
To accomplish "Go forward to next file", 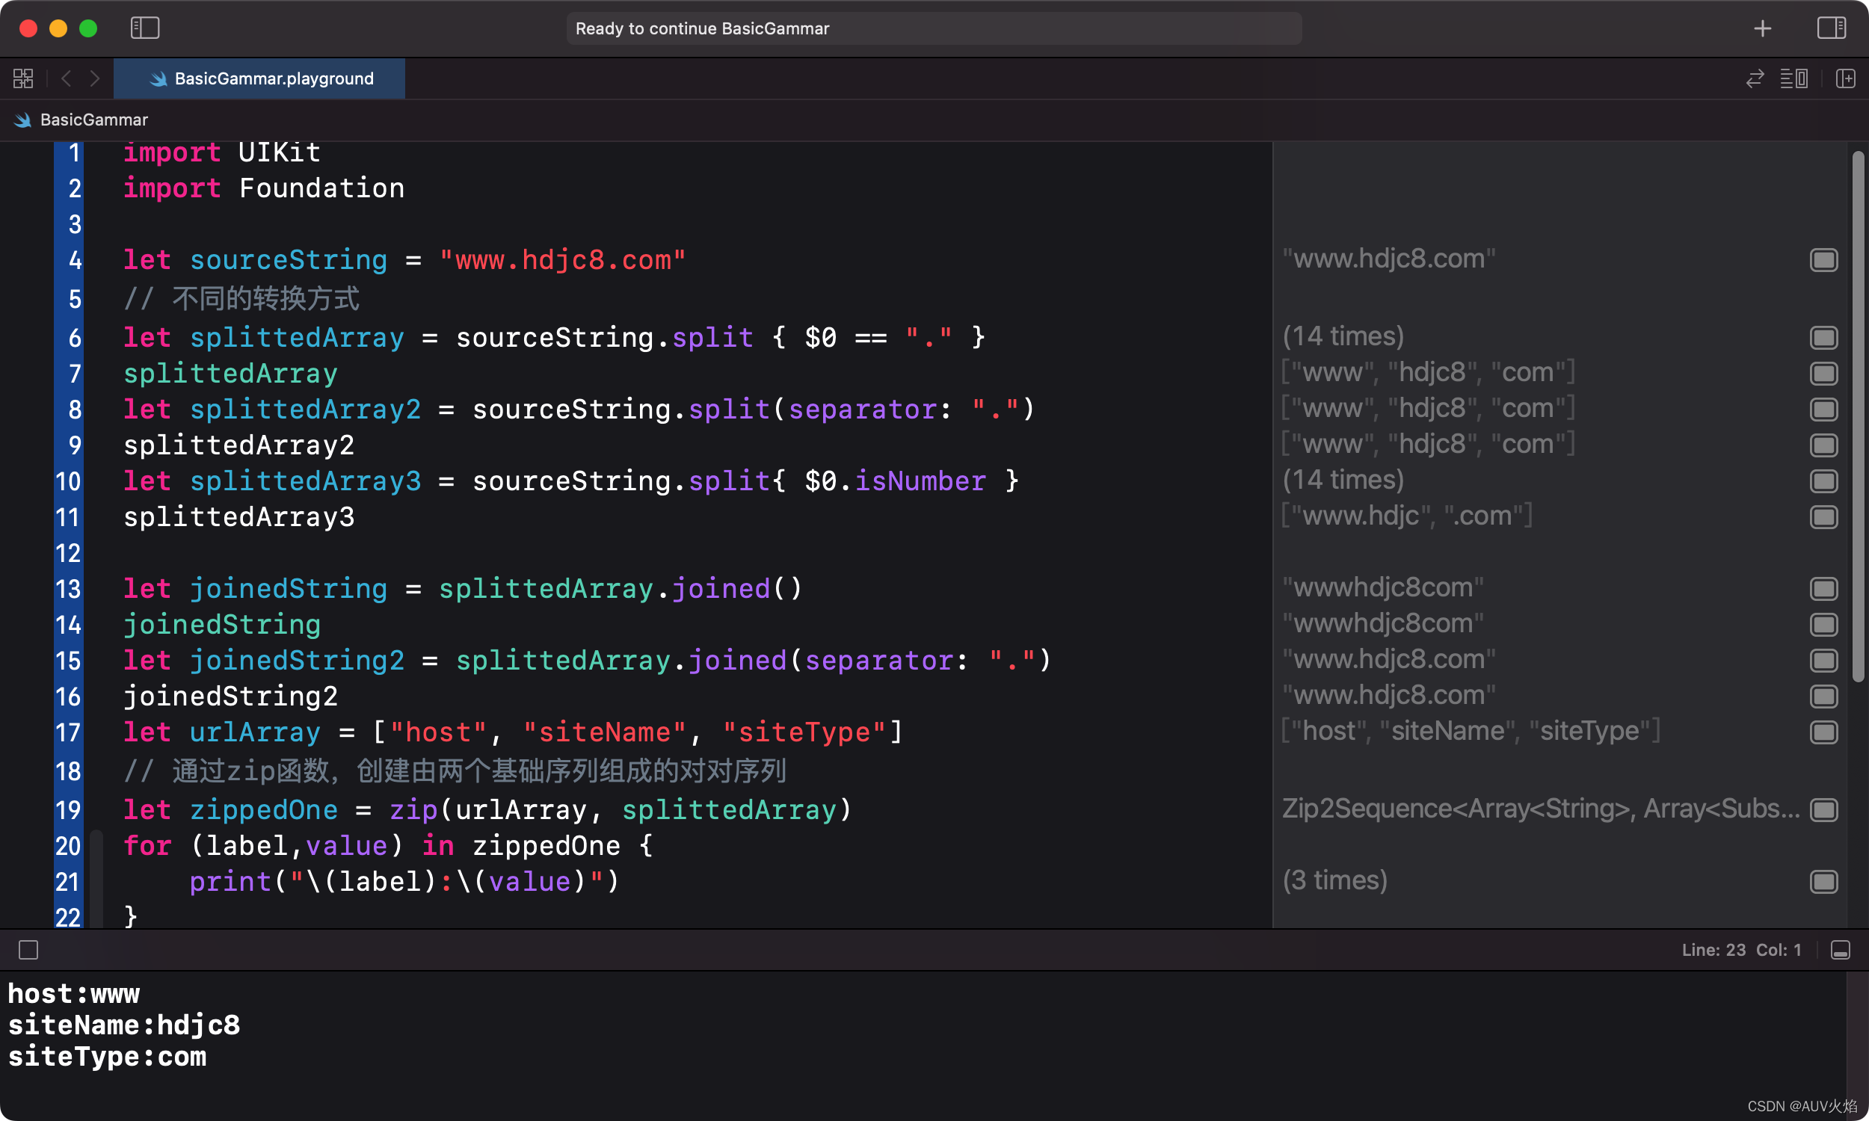I will click(94, 78).
